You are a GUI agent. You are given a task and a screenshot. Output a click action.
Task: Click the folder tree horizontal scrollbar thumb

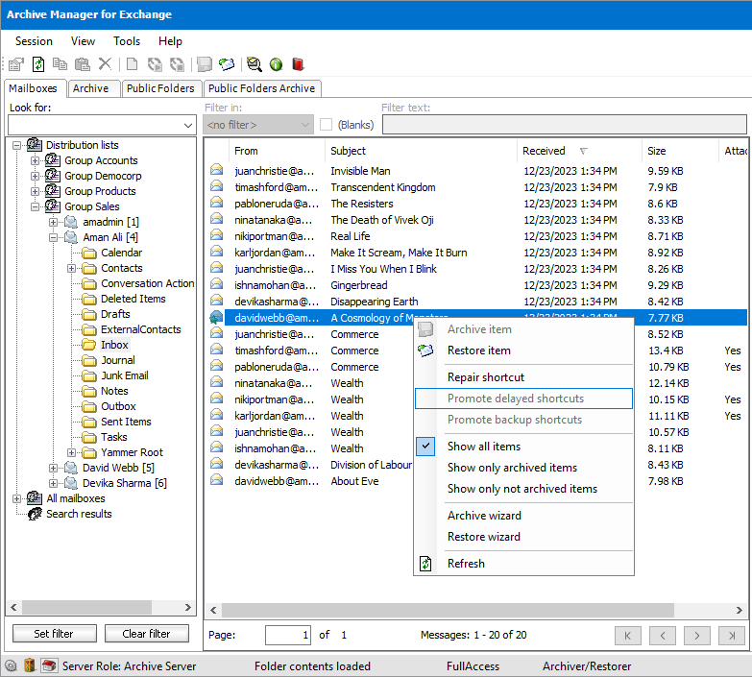click(86, 607)
